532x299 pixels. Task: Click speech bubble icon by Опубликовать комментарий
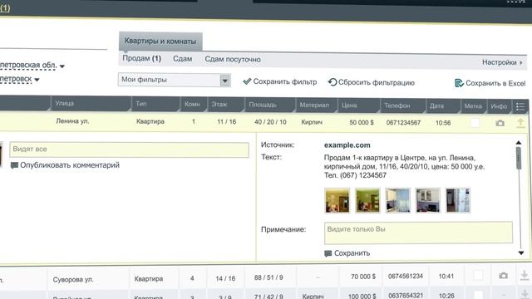[x=14, y=165]
